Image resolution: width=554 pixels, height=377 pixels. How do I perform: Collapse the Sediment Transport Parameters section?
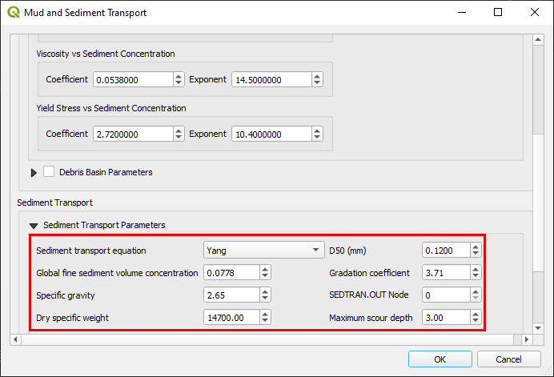[34, 226]
